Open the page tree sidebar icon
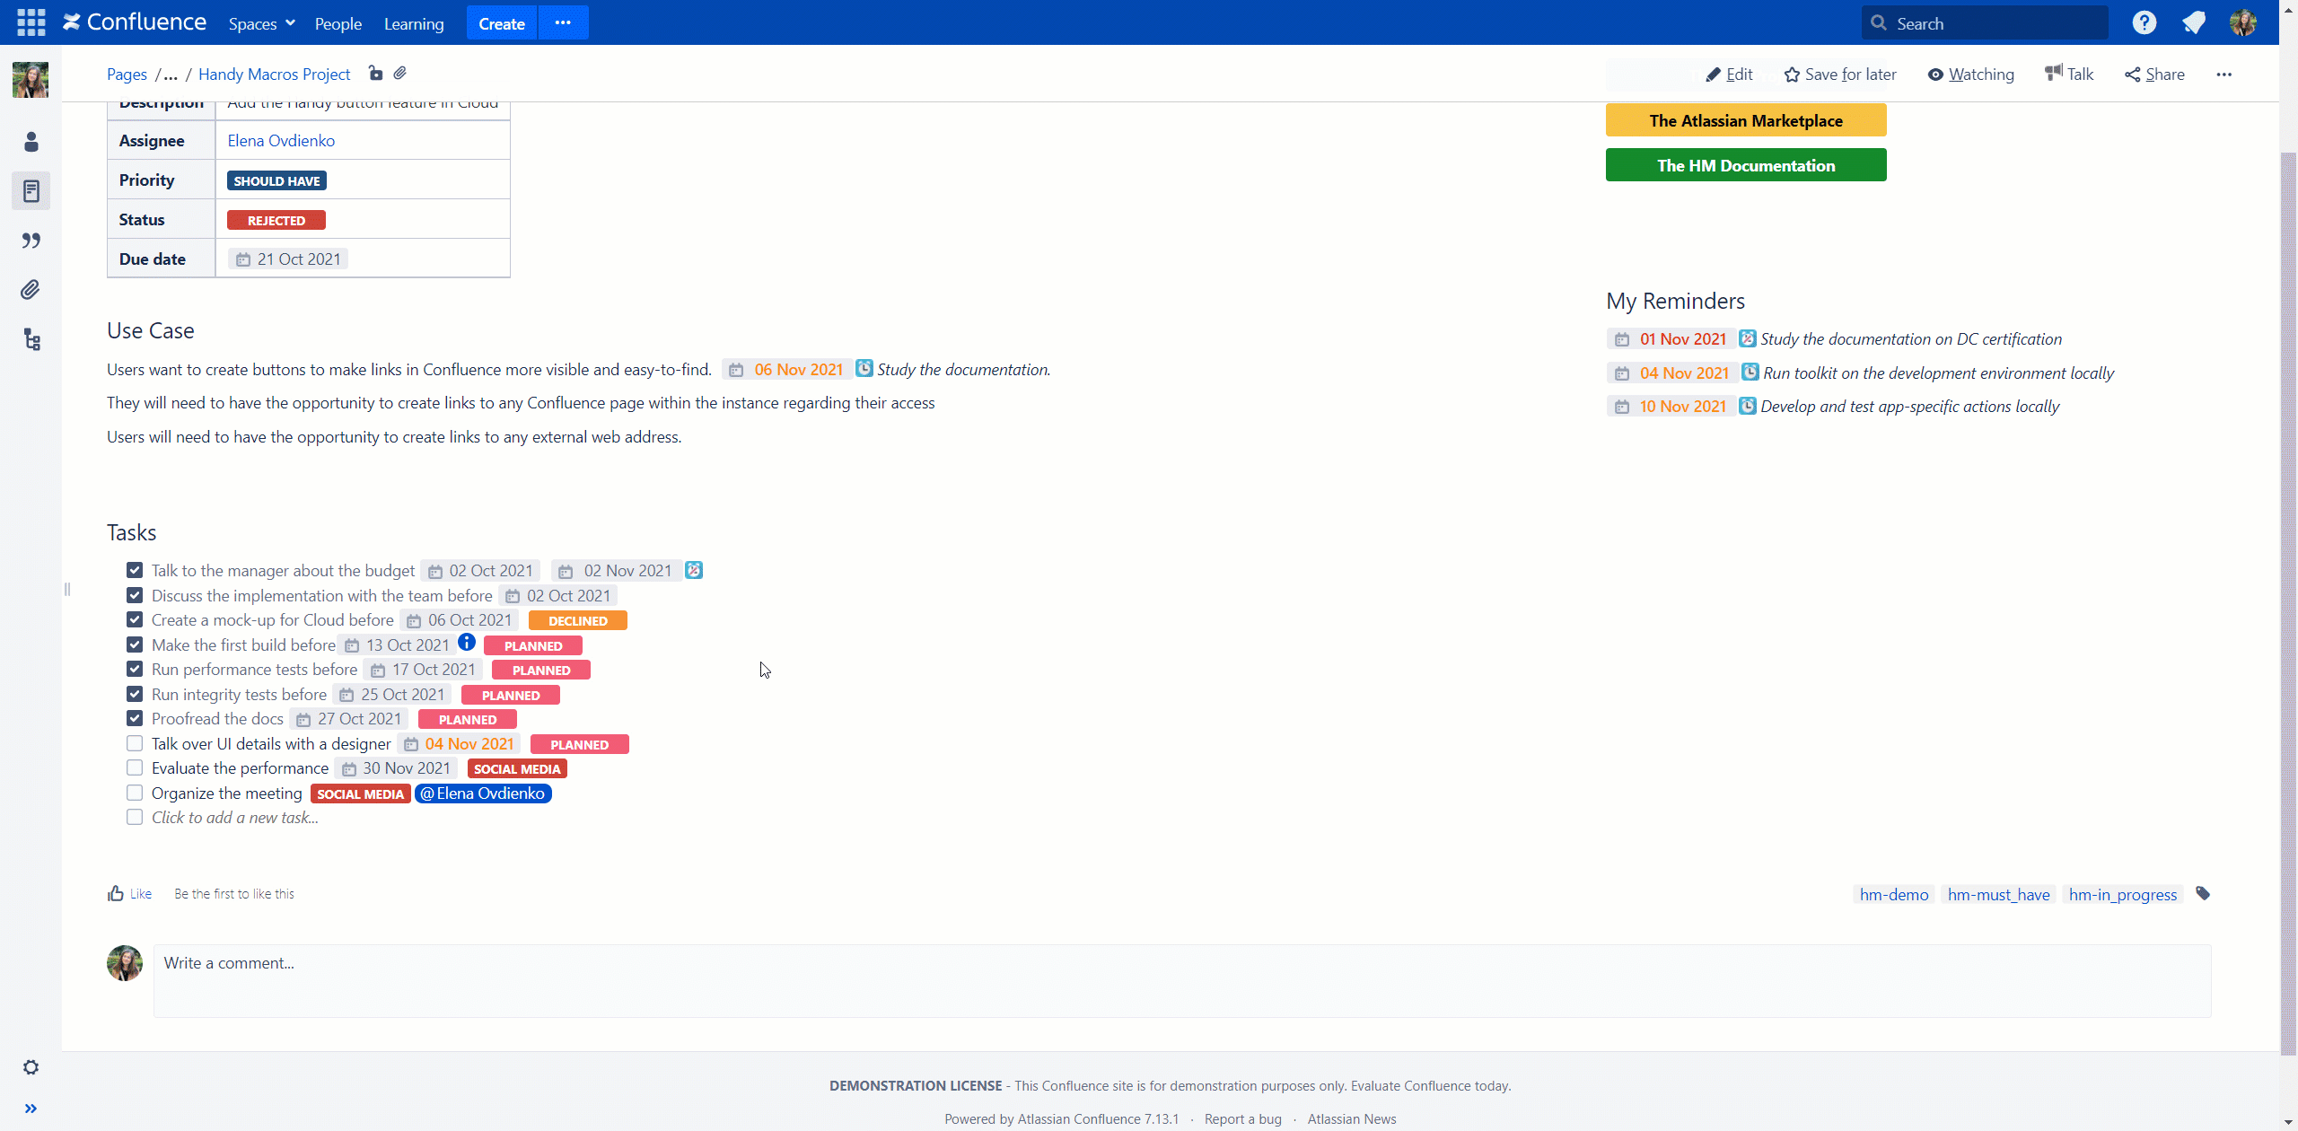Image resolution: width=2298 pixels, height=1131 pixels. pyautogui.click(x=31, y=339)
